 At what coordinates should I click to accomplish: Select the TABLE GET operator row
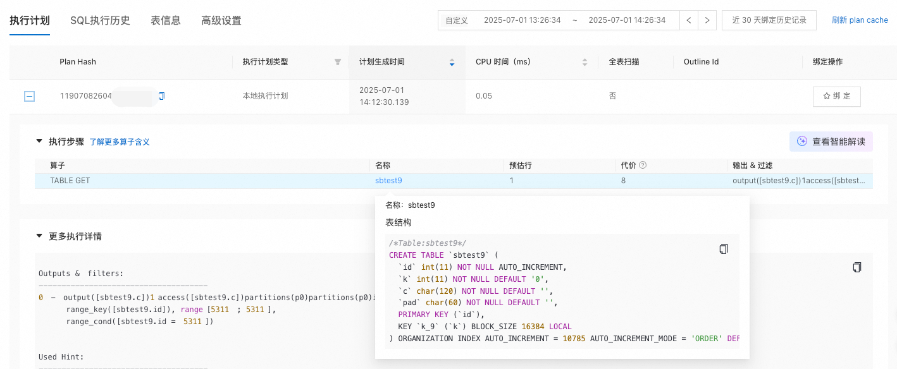[x=454, y=181]
